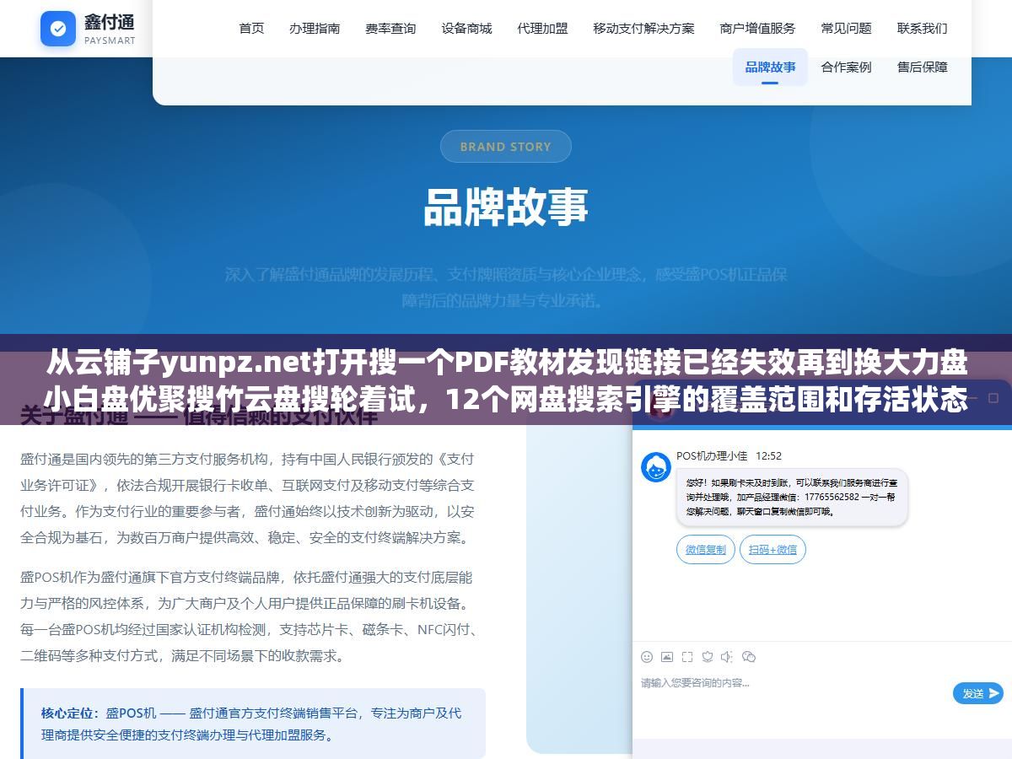Click the PaySmart checkmark logo icon
Screen dimensions: 1012x759
point(58,29)
